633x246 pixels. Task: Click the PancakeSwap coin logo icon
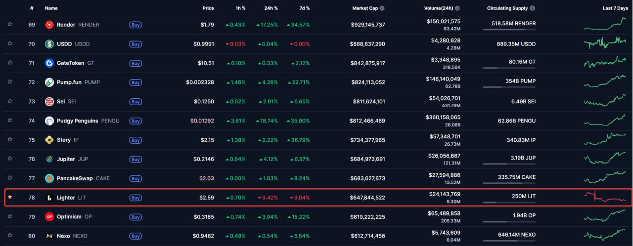click(49, 179)
